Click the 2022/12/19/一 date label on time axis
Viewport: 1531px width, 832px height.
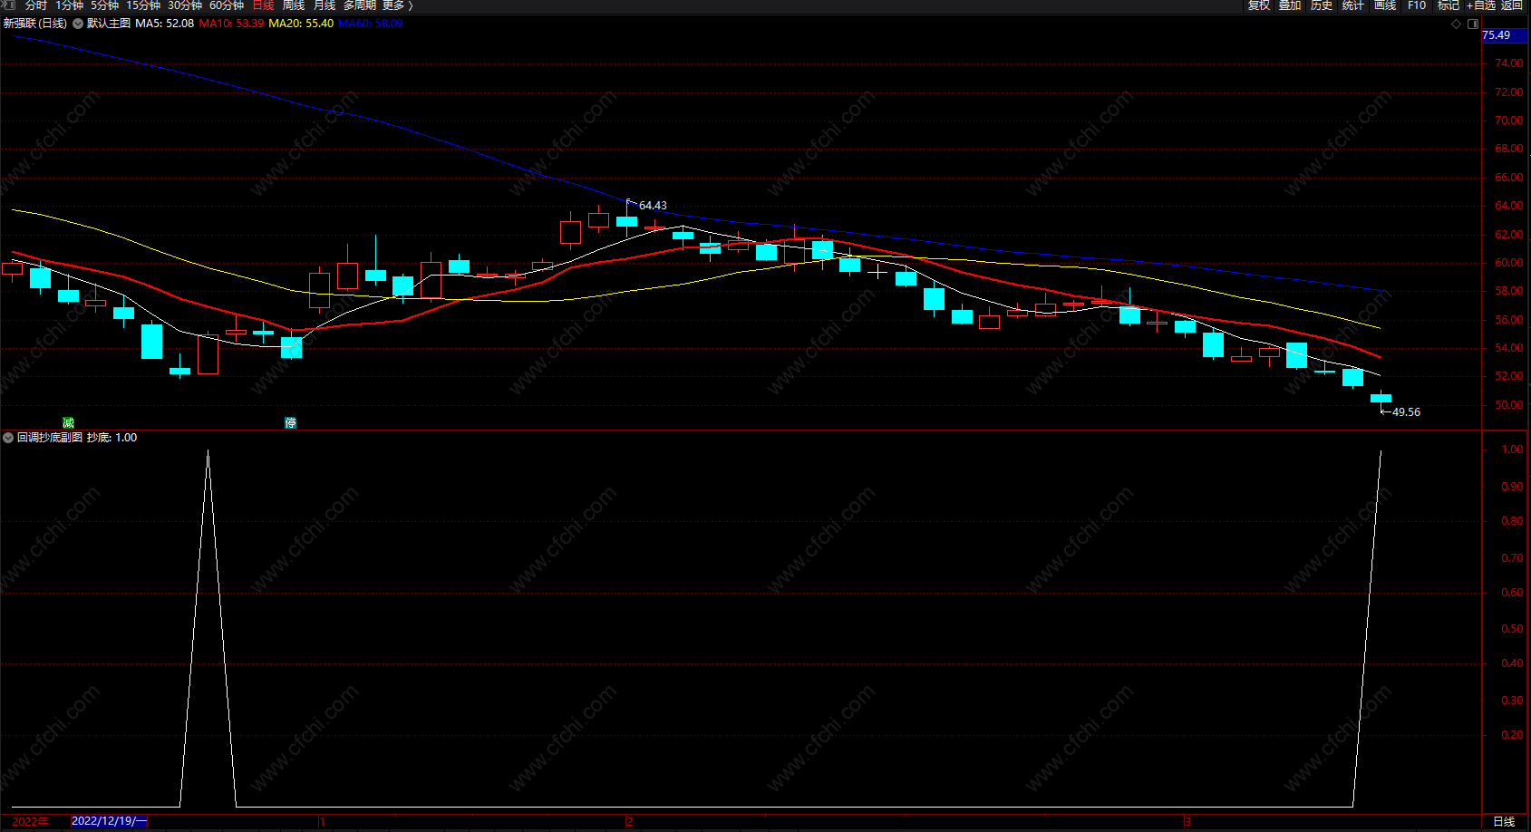tap(109, 821)
